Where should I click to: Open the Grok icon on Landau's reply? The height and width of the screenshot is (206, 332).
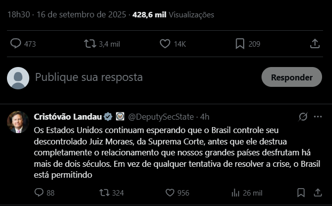coord(303,117)
